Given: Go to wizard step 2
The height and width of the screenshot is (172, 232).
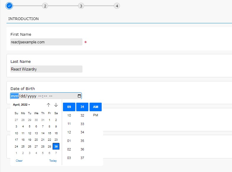Looking at the screenshot, I should click(x=45, y=6).
